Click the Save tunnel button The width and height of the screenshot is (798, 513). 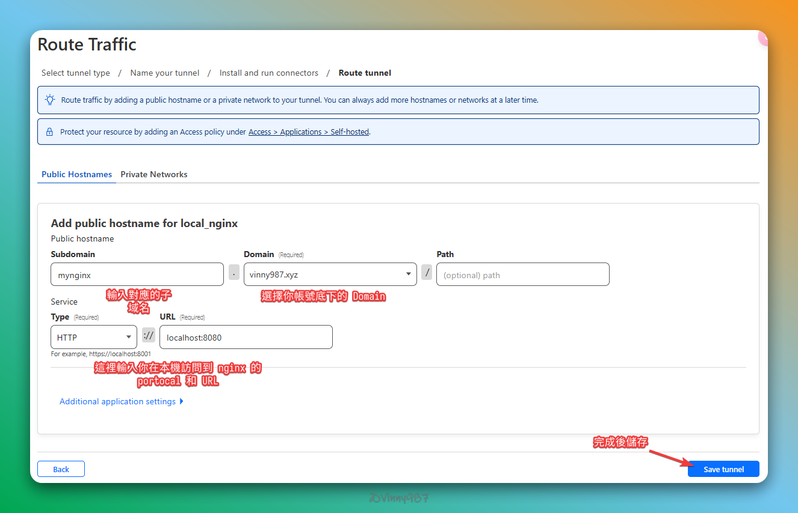pyautogui.click(x=723, y=469)
